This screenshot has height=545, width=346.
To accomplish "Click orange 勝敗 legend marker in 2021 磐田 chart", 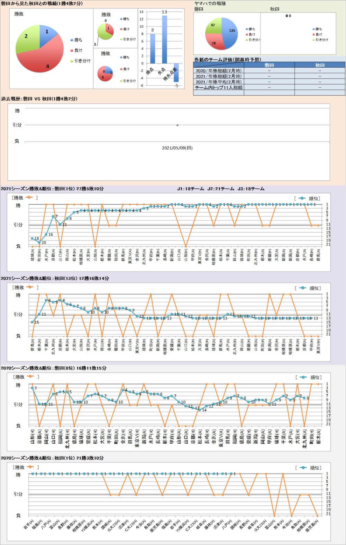I will [29, 198].
